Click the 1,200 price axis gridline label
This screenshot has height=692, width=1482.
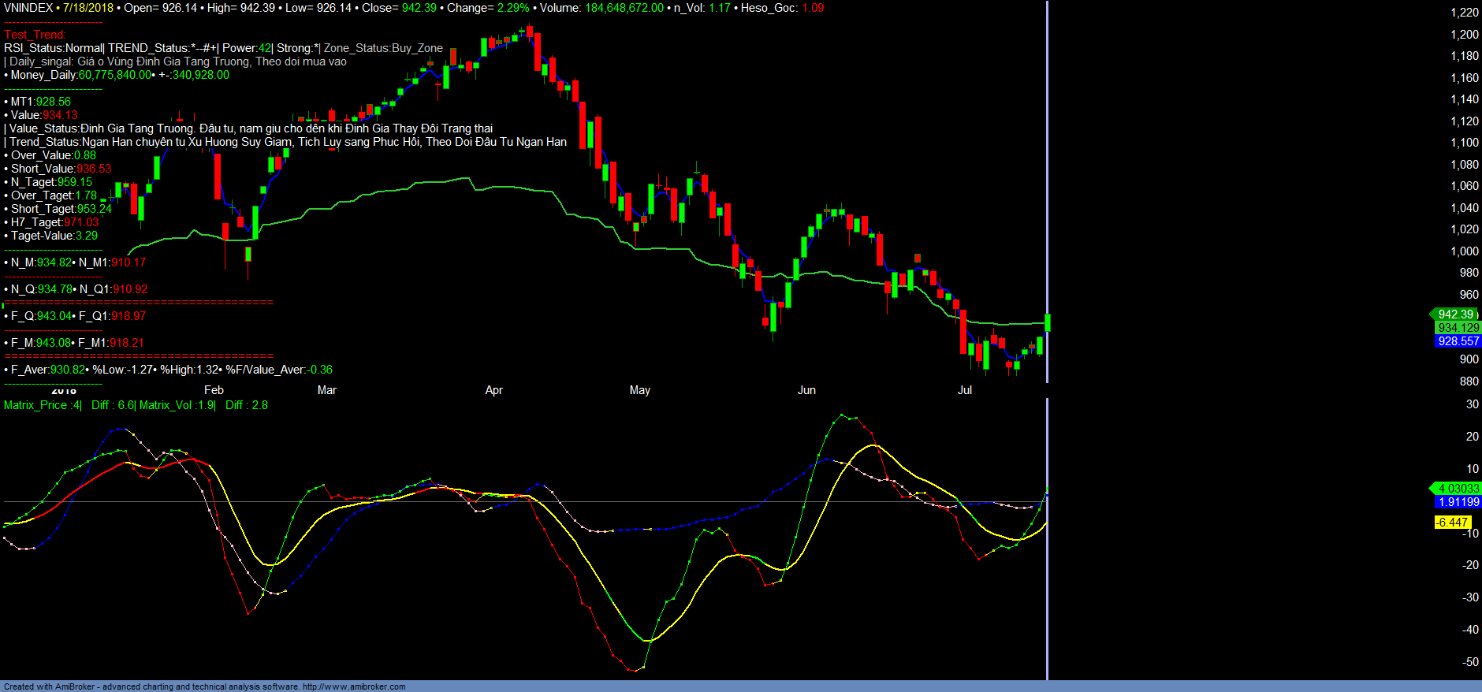pos(1464,35)
